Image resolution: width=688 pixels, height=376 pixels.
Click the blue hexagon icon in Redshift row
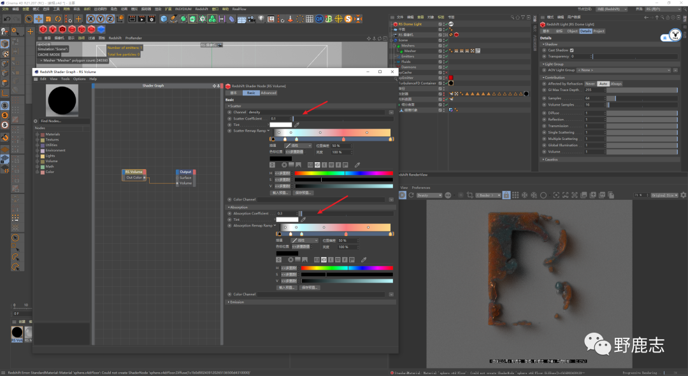pyautogui.click(x=101, y=29)
